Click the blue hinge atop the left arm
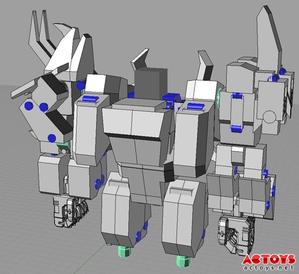Viewport: 299px width, 274px height. point(90,98)
